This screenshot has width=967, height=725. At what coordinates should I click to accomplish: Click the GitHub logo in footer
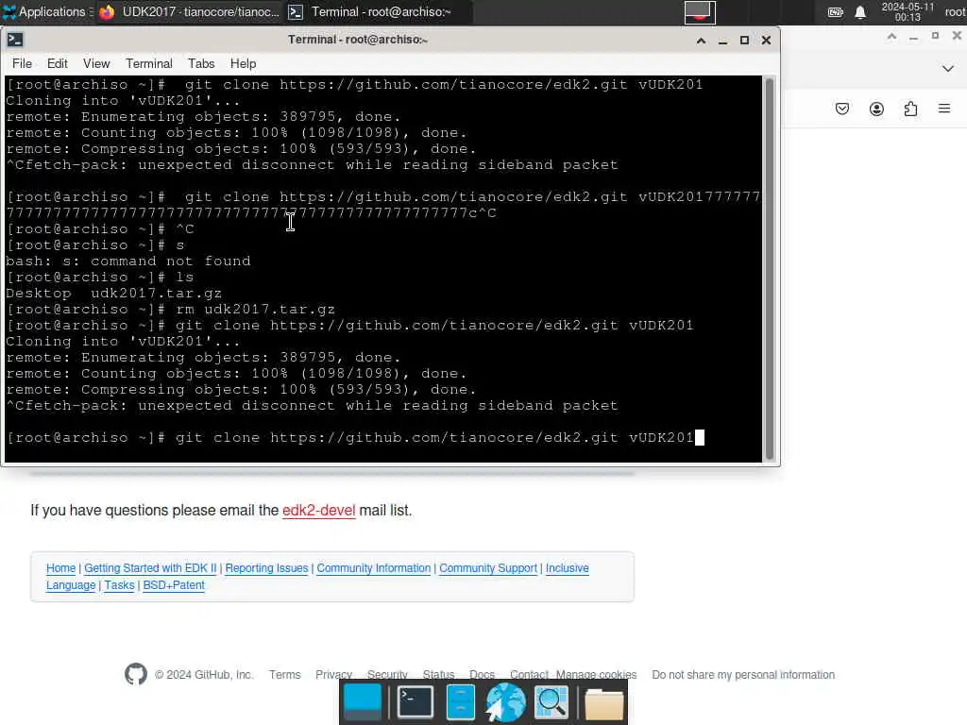coord(136,674)
